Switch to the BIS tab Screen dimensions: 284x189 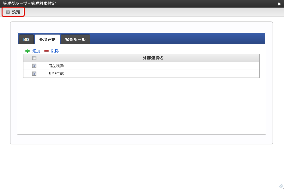26,39
